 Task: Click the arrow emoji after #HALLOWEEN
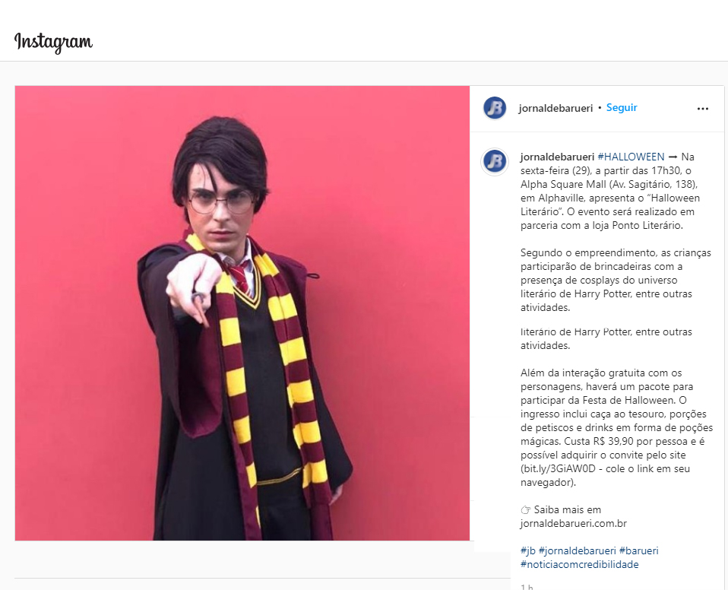click(x=673, y=157)
